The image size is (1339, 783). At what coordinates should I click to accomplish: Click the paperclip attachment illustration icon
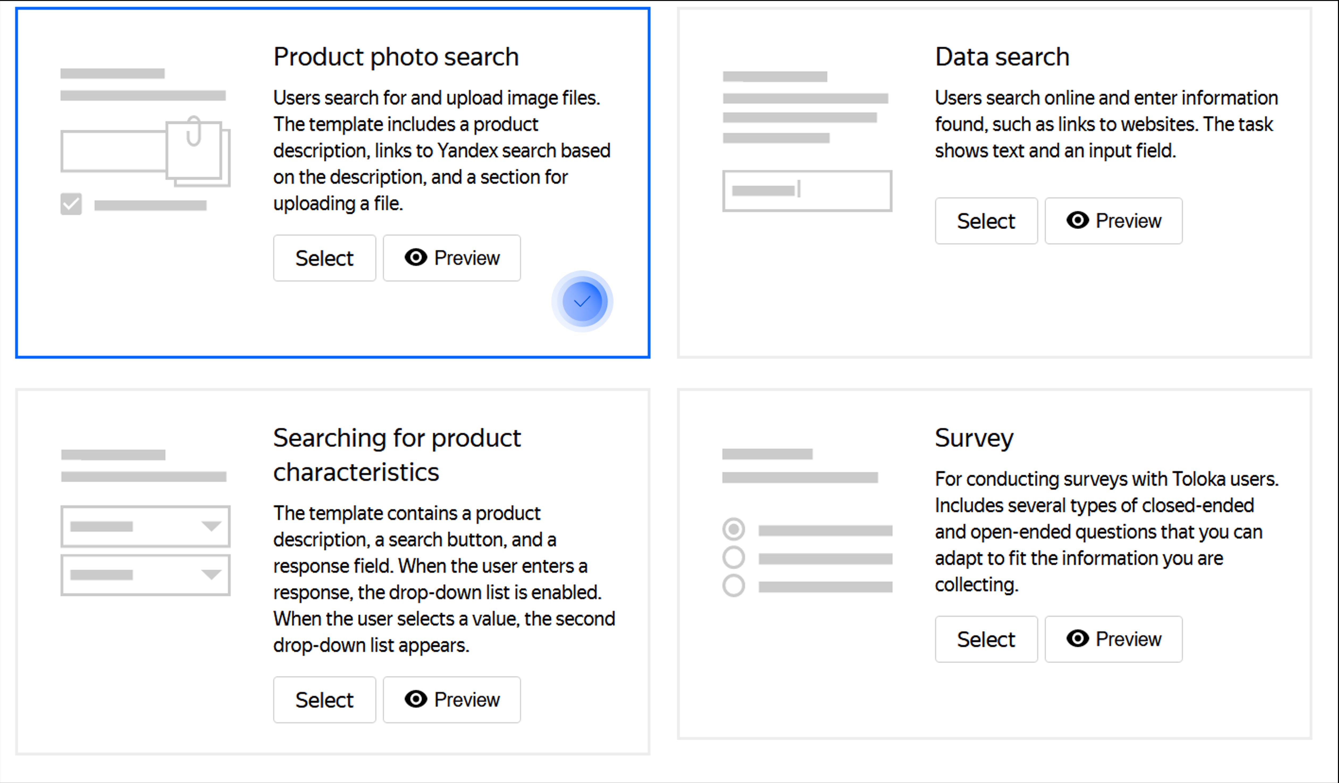195,131
